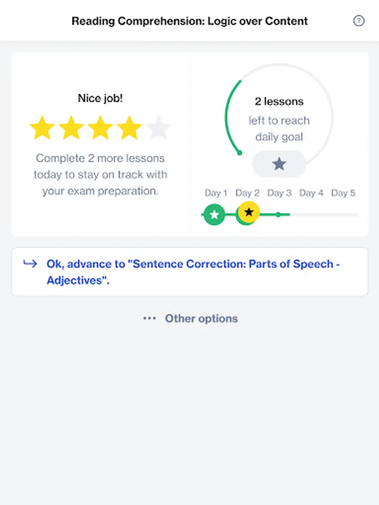Choose the fourth gold rating star
379x505 pixels.
(130, 128)
